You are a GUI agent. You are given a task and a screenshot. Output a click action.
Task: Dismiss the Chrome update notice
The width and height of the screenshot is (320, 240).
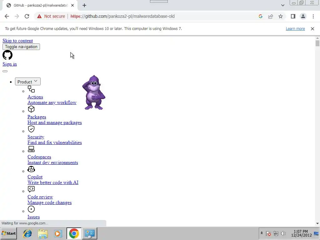(312, 29)
